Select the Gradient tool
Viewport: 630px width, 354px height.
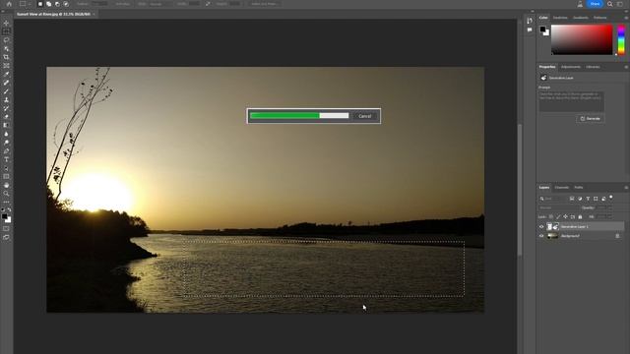[x=6, y=125]
